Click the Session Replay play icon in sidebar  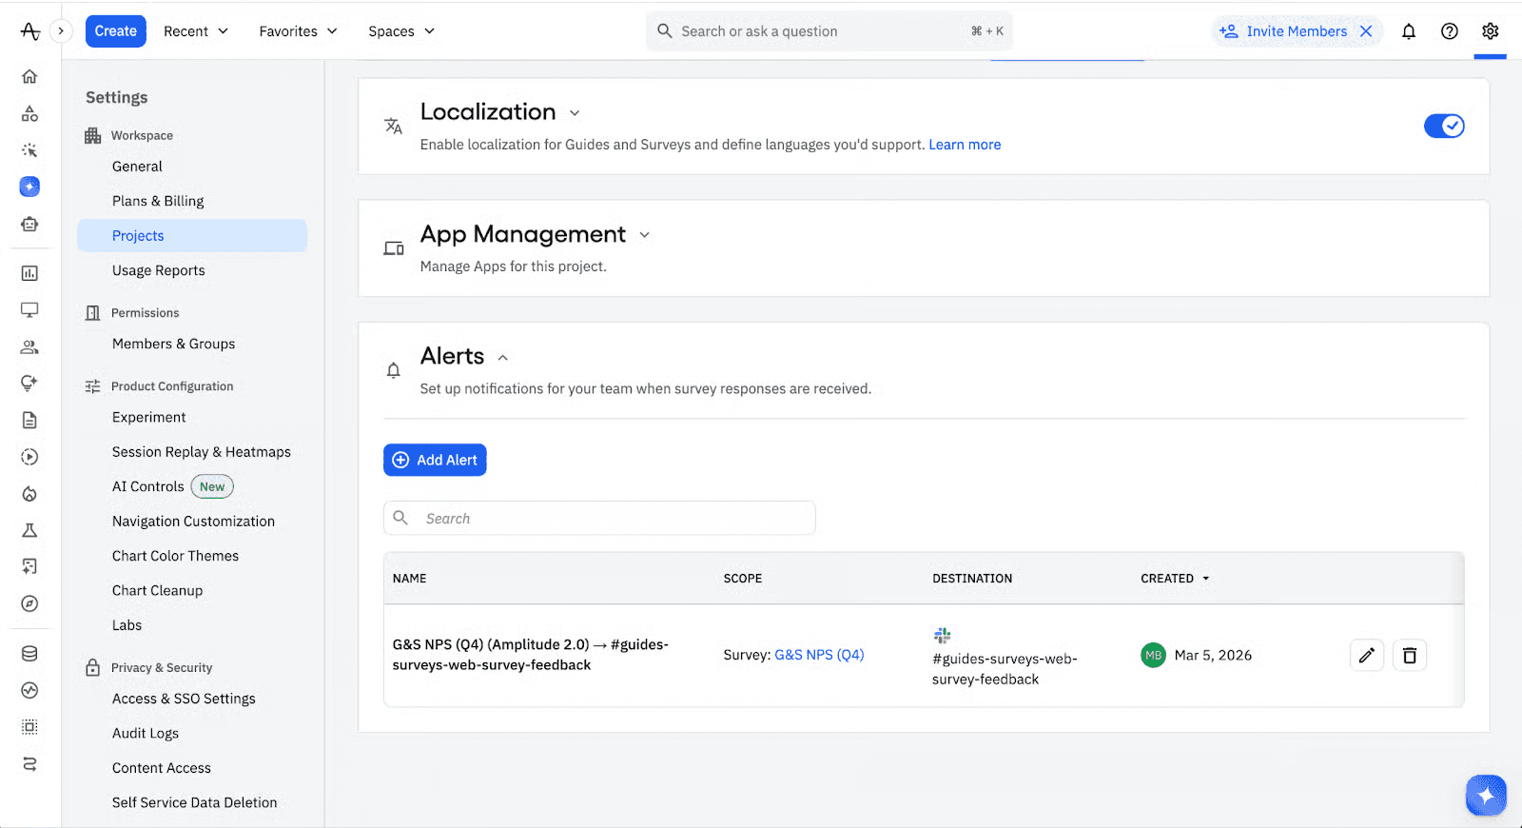point(29,457)
